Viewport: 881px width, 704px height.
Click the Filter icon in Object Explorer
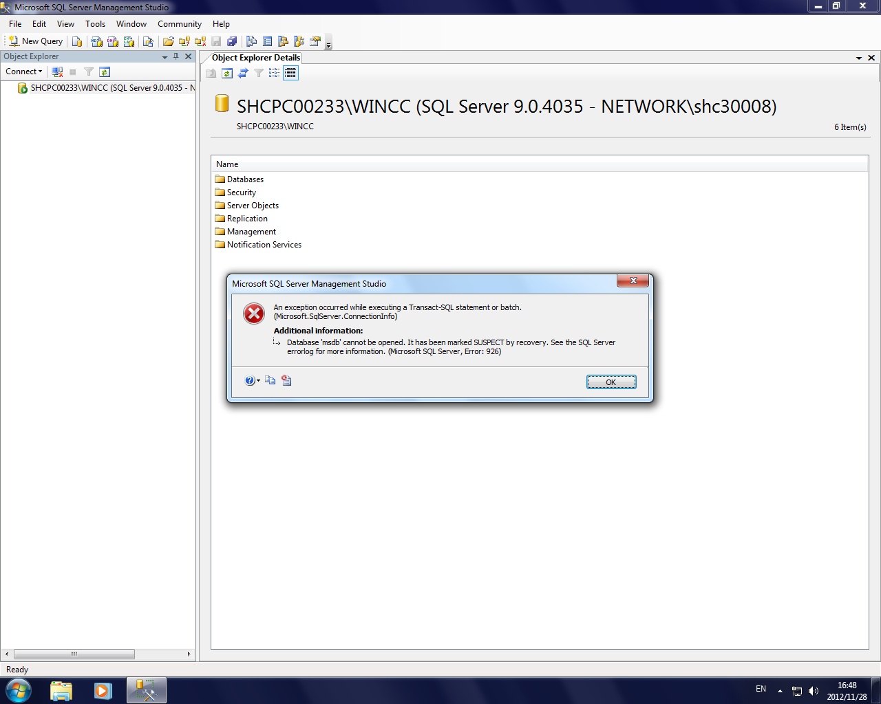(x=89, y=71)
